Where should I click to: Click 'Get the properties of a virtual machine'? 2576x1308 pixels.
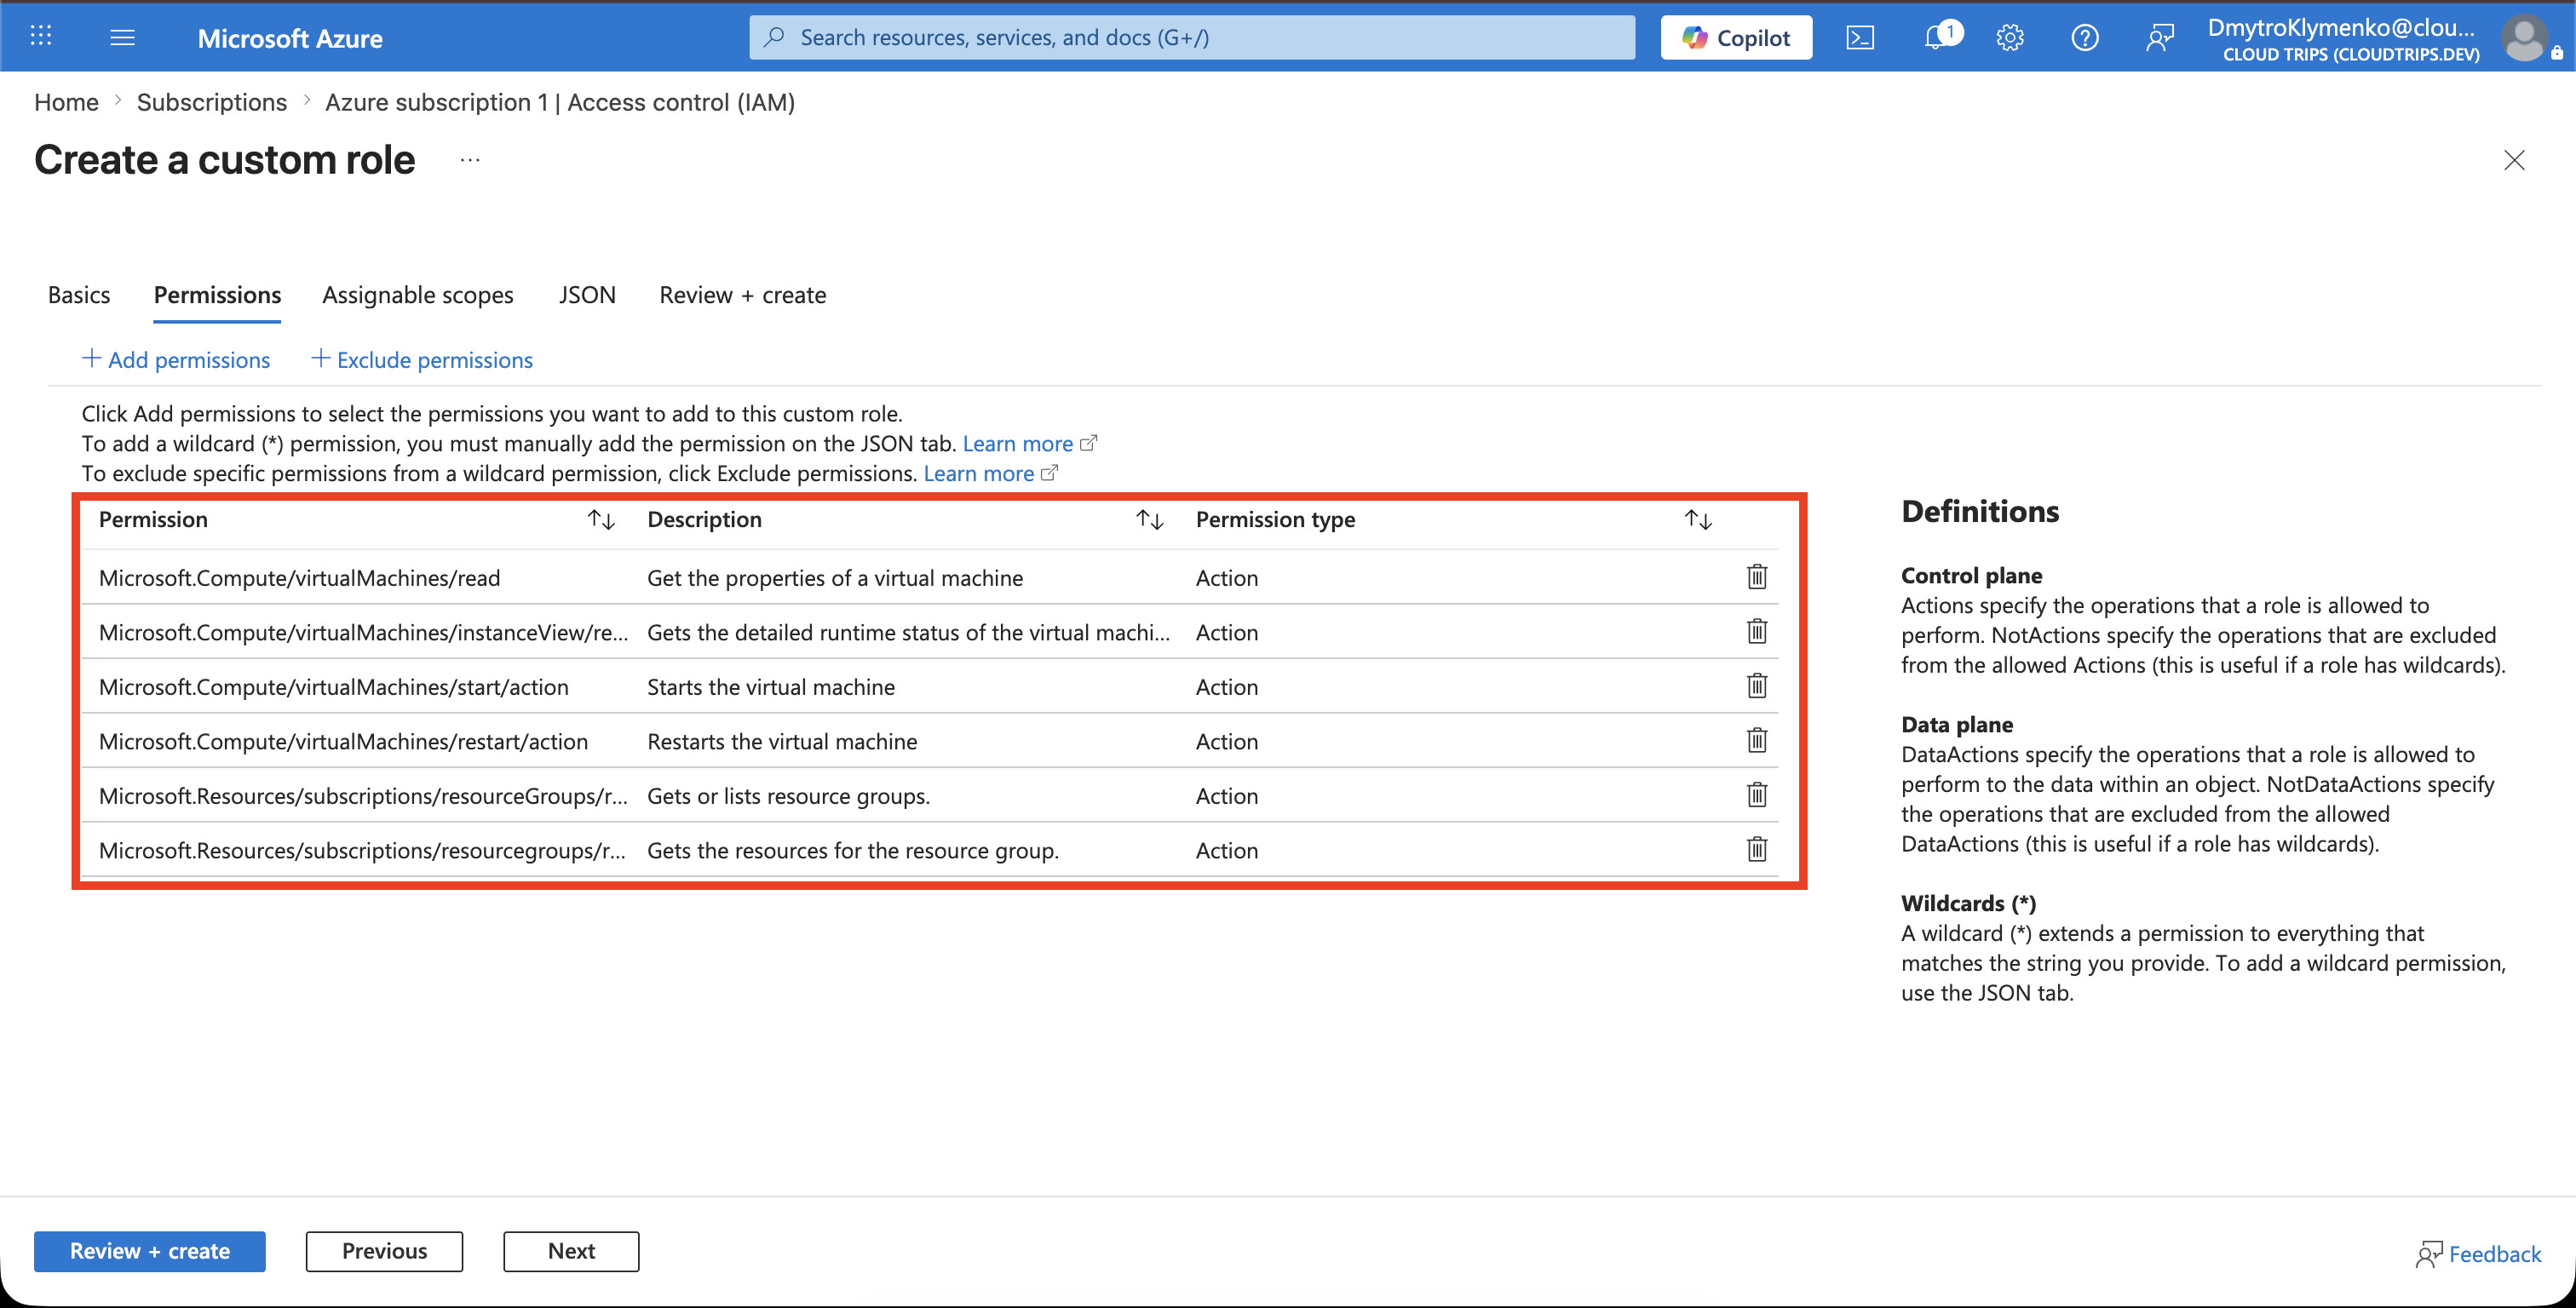tap(835, 578)
